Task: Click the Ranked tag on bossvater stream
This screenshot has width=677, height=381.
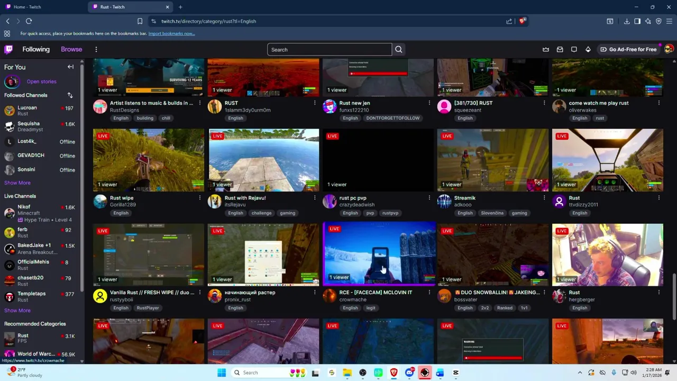Action: (505, 307)
